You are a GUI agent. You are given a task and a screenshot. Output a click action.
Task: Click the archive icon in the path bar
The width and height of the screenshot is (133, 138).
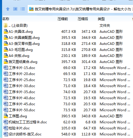point(31,9)
